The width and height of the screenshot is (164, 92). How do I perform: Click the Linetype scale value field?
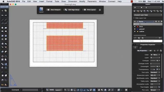tap(155, 64)
